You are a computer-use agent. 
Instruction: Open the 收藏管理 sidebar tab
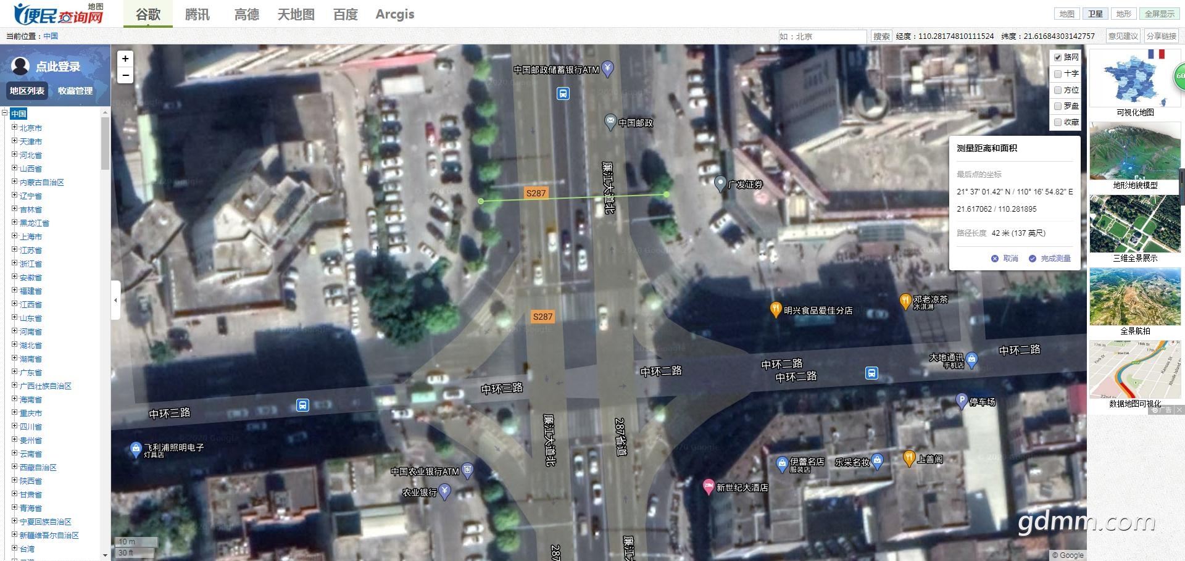click(75, 91)
